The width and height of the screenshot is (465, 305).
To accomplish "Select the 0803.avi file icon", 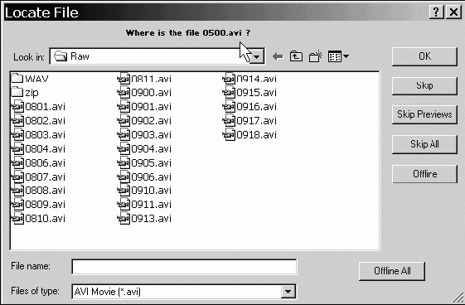I will click(x=17, y=134).
